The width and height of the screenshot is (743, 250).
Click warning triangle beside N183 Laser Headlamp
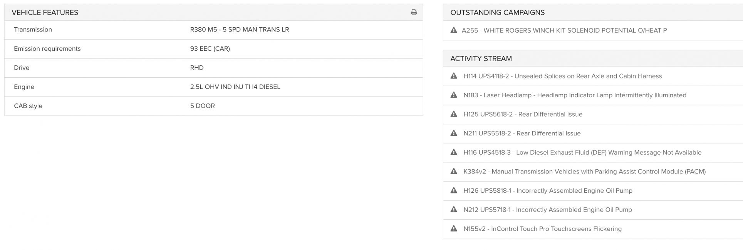[x=454, y=95]
